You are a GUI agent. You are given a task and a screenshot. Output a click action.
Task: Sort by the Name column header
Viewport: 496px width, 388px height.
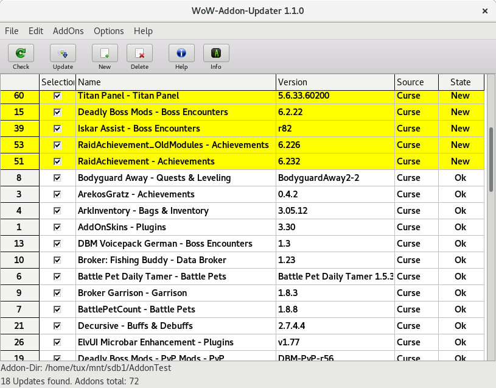tap(176, 82)
